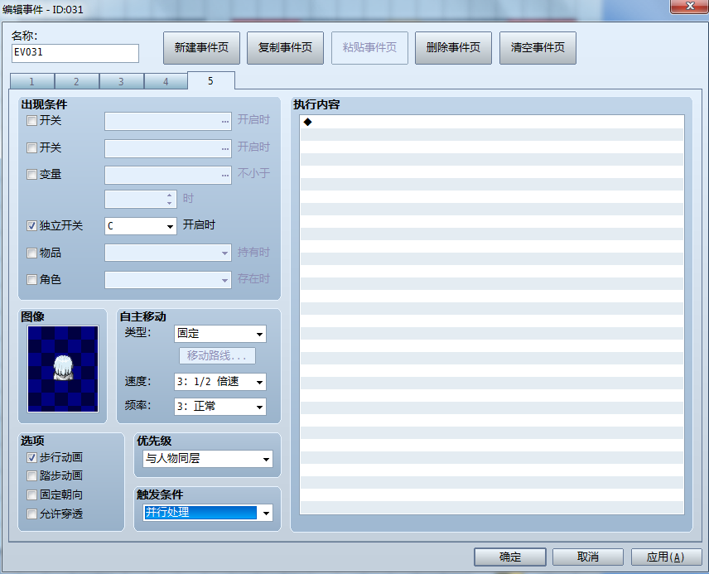Screen dimensions: 709x574
Task: Confirm with the 确定 button
Action: (510, 557)
